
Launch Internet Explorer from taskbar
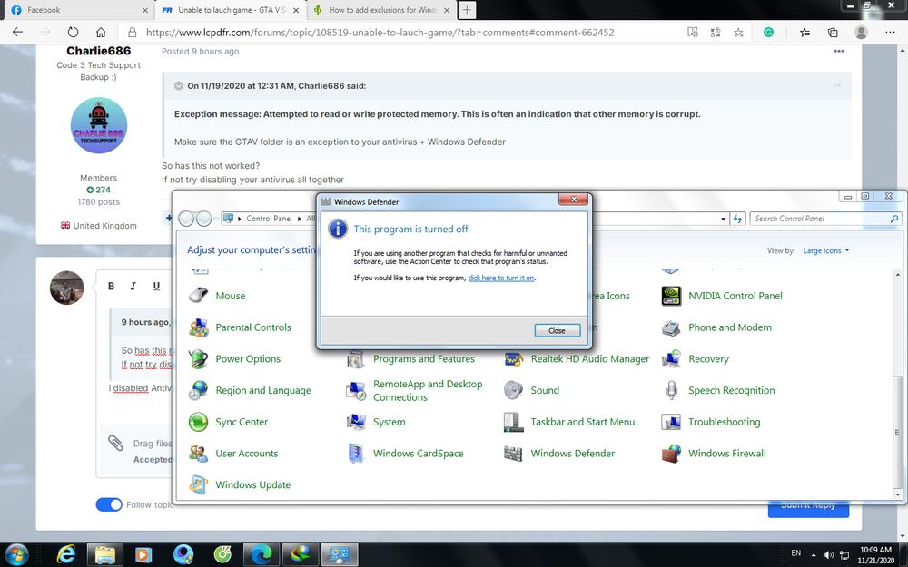click(66, 554)
